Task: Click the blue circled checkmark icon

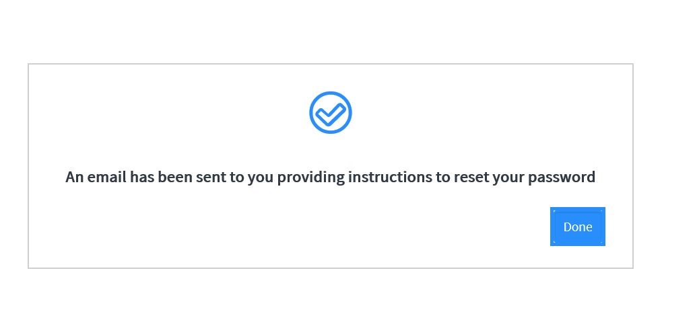Action: (331, 112)
